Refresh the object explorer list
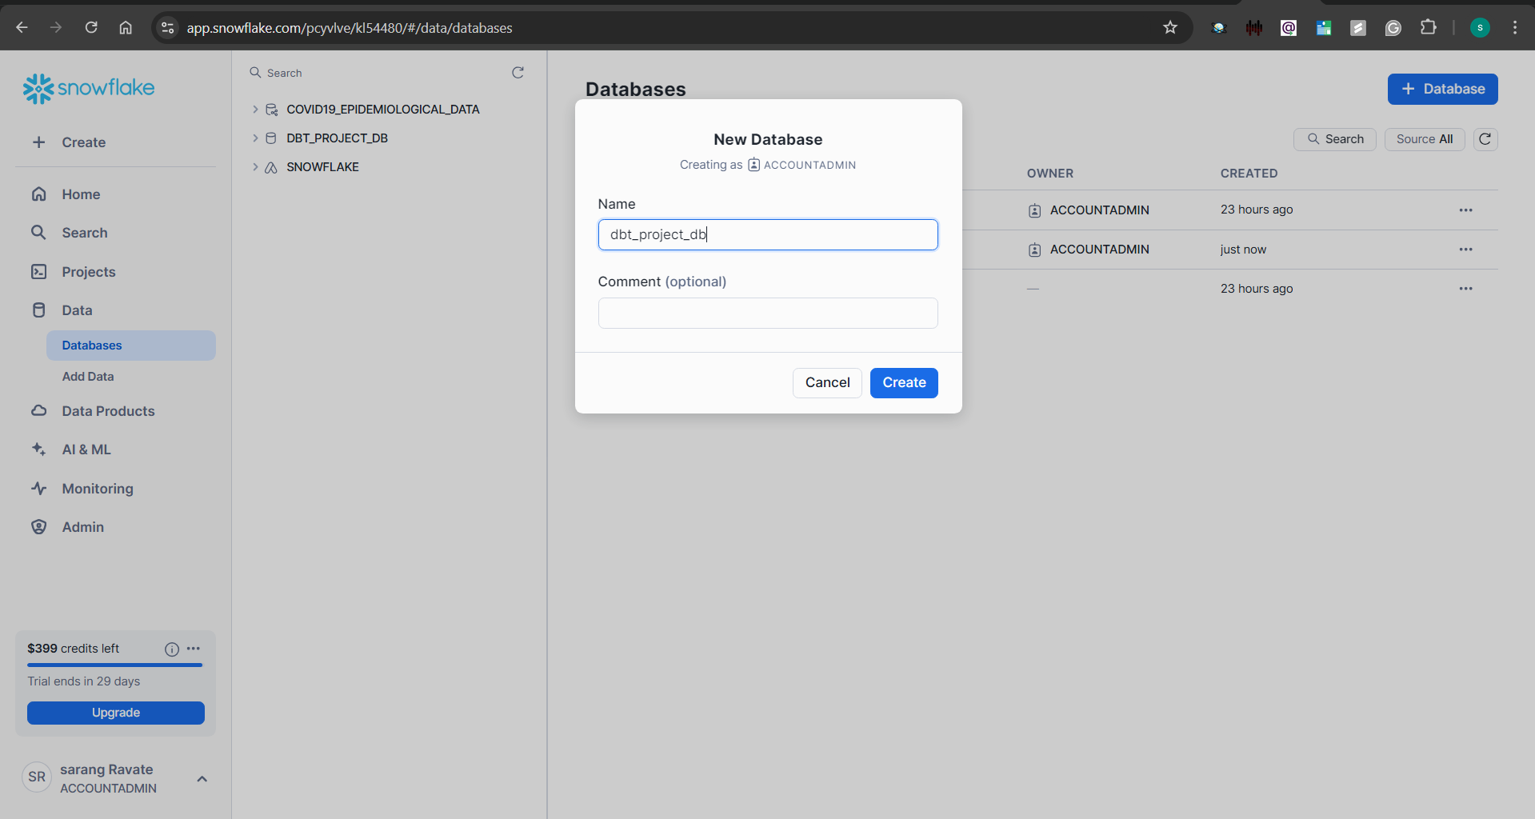 point(518,73)
